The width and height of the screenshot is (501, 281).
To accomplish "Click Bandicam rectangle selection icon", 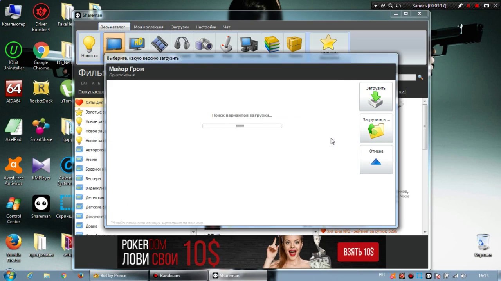I will coord(398,6).
